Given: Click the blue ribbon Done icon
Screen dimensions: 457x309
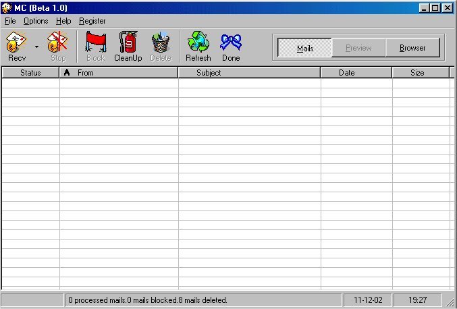Looking at the screenshot, I should click(231, 43).
